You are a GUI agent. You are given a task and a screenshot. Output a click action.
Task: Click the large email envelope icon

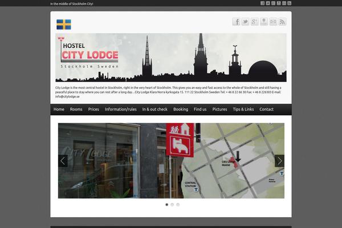[273, 22]
